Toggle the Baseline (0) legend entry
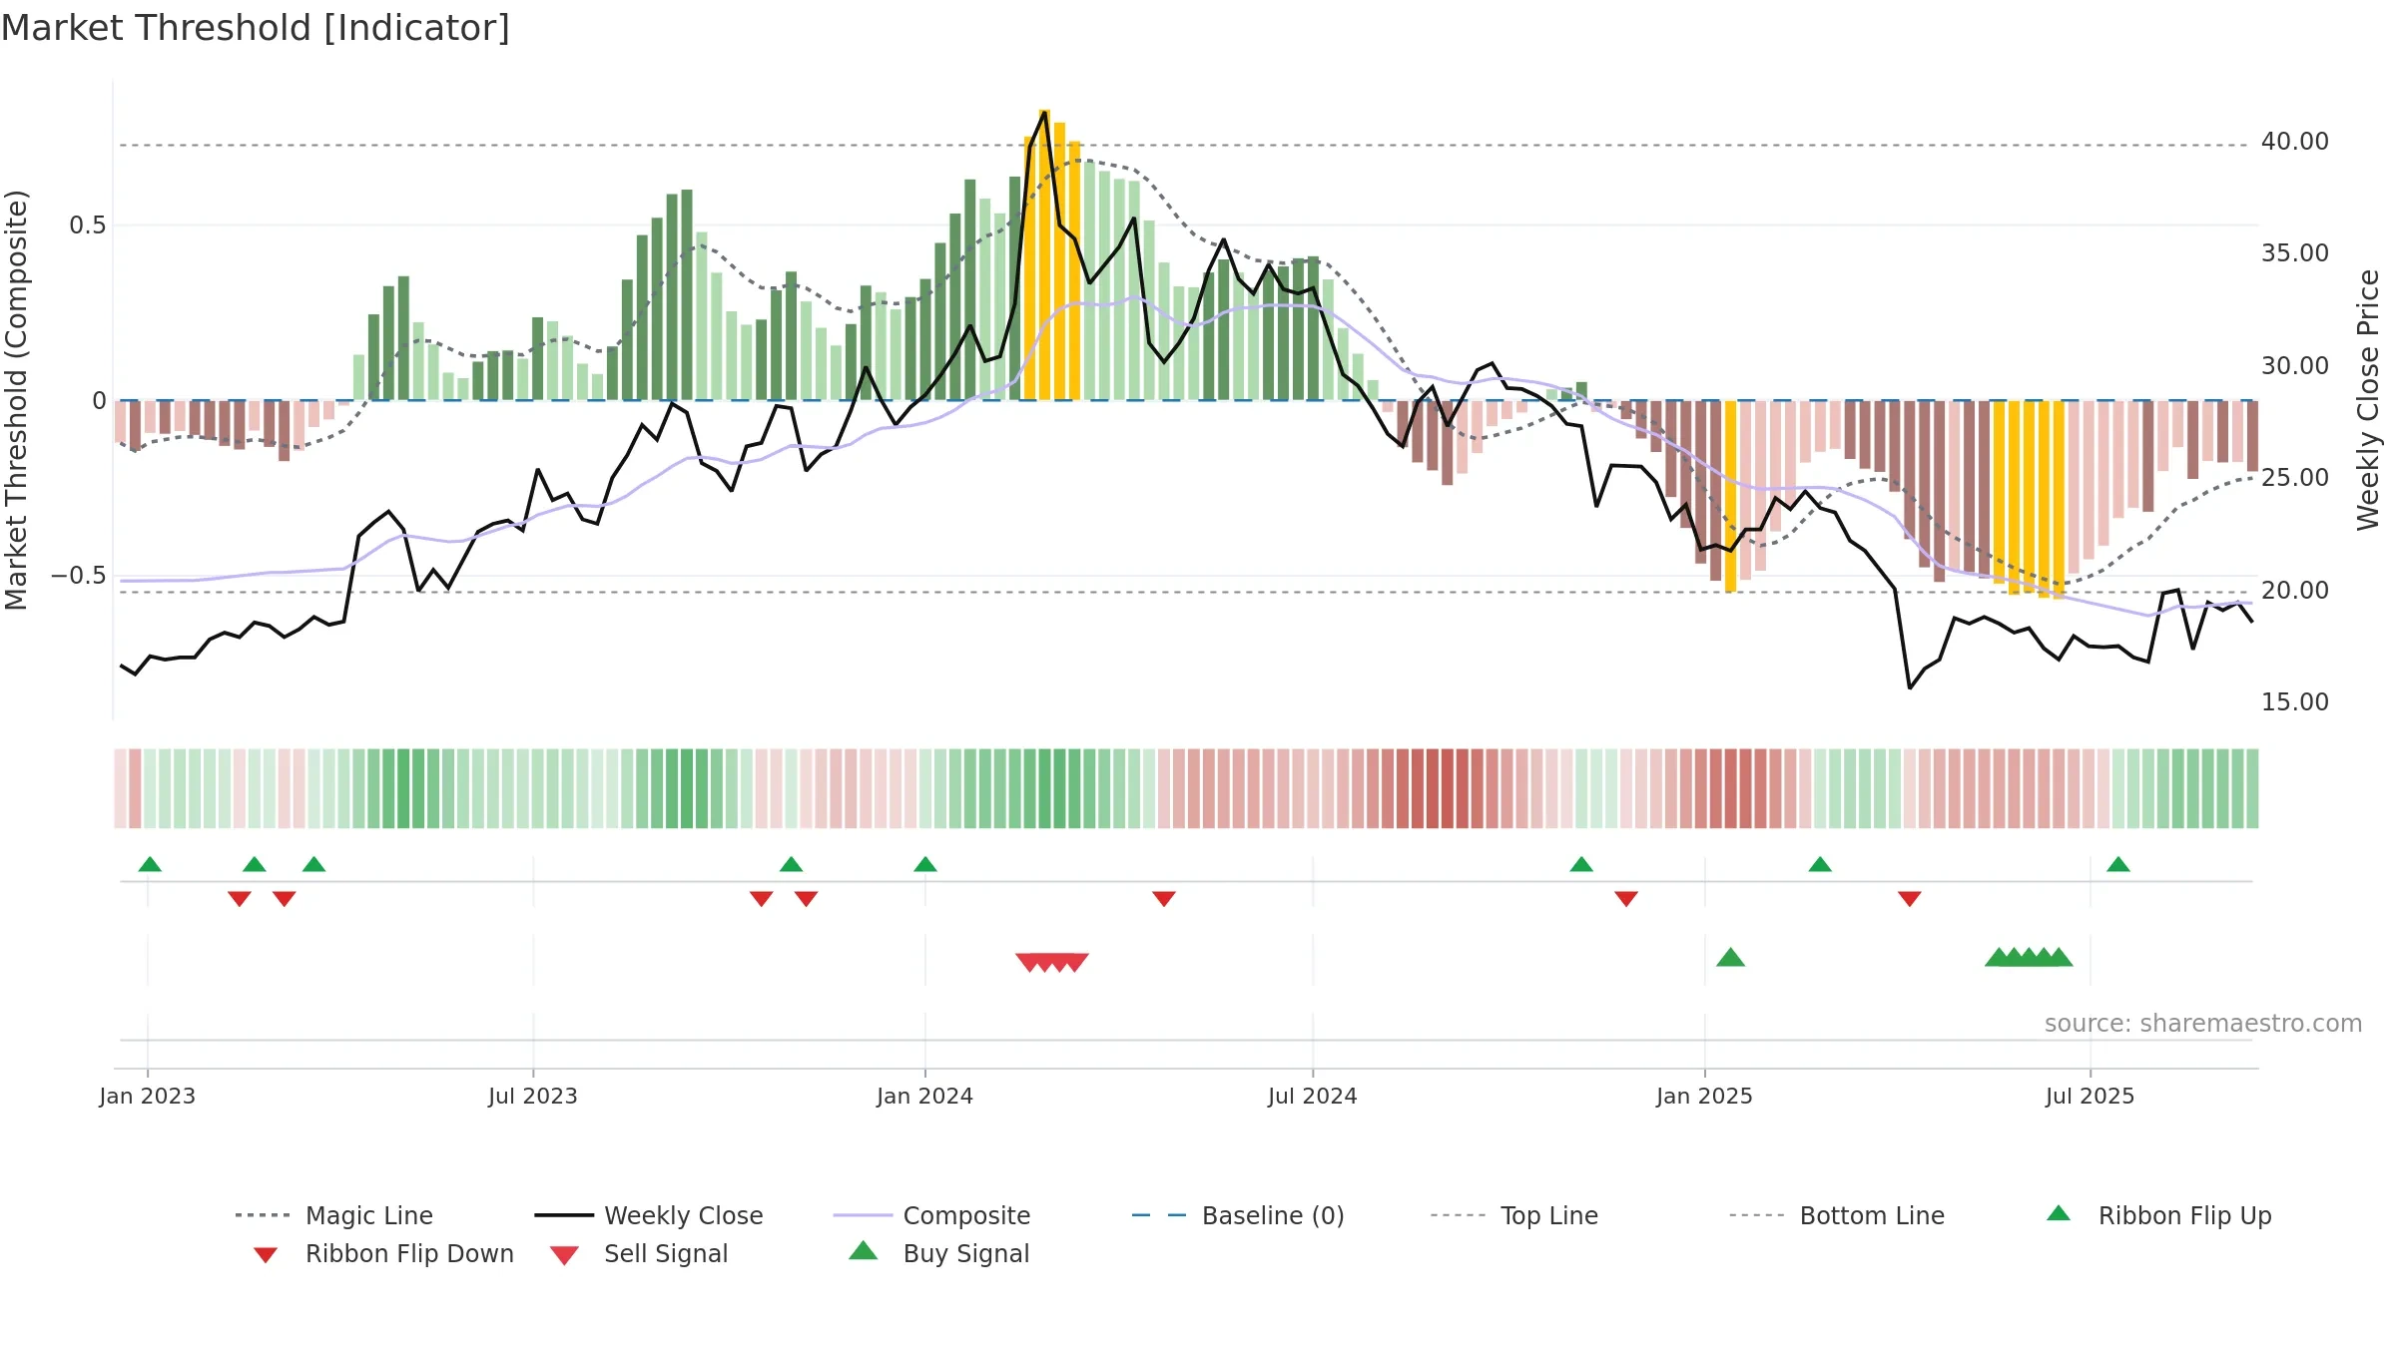 click(1238, 1215)
